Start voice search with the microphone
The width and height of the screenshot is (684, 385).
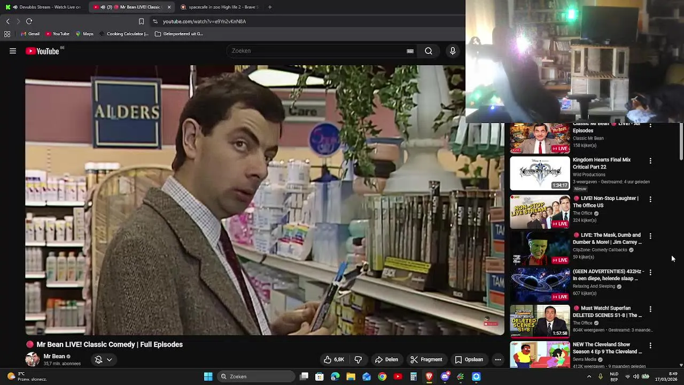click(453, 51)
